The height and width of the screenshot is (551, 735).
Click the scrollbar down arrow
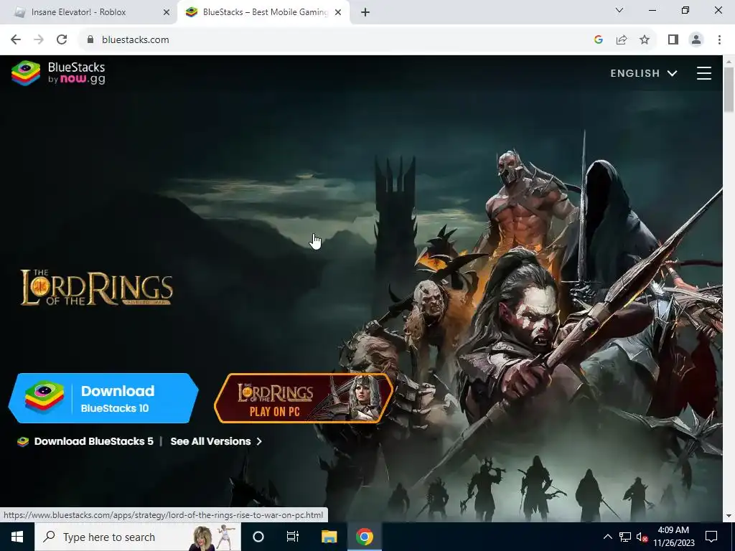[729, 516]
